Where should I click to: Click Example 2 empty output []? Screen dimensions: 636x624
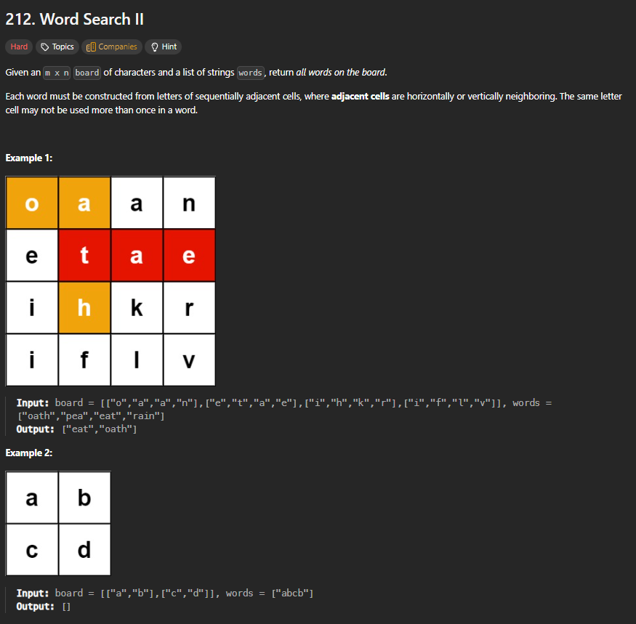pyautogui.click(x=67, y=607)
